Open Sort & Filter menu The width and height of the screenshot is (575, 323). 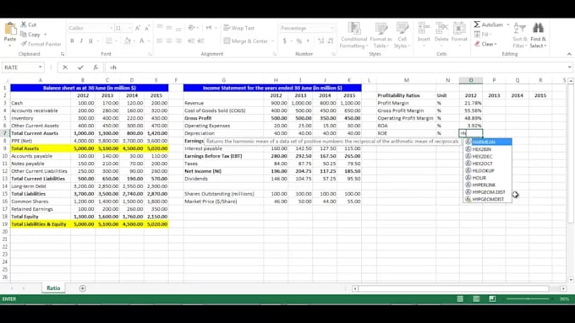(x=520, y=35)
